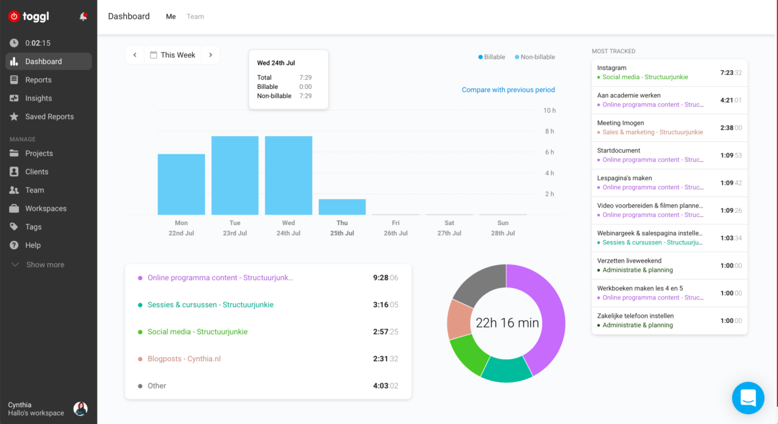Open Workspaces from sidebar
Viewport: 778px width, 424px height.
point(45,209)
